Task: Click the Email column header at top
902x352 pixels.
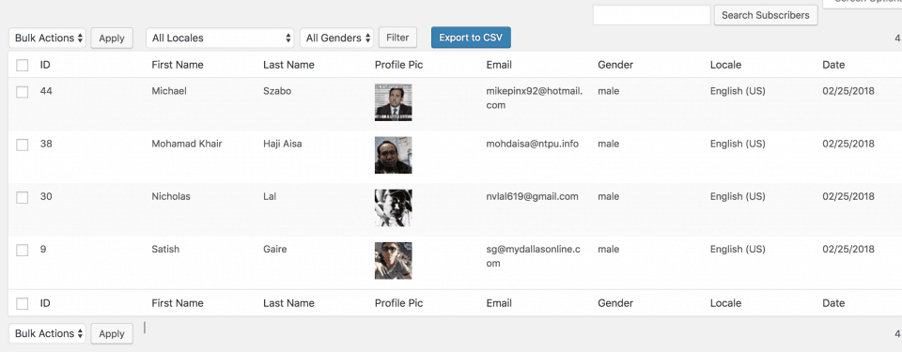Action: [x=499, y=65]
